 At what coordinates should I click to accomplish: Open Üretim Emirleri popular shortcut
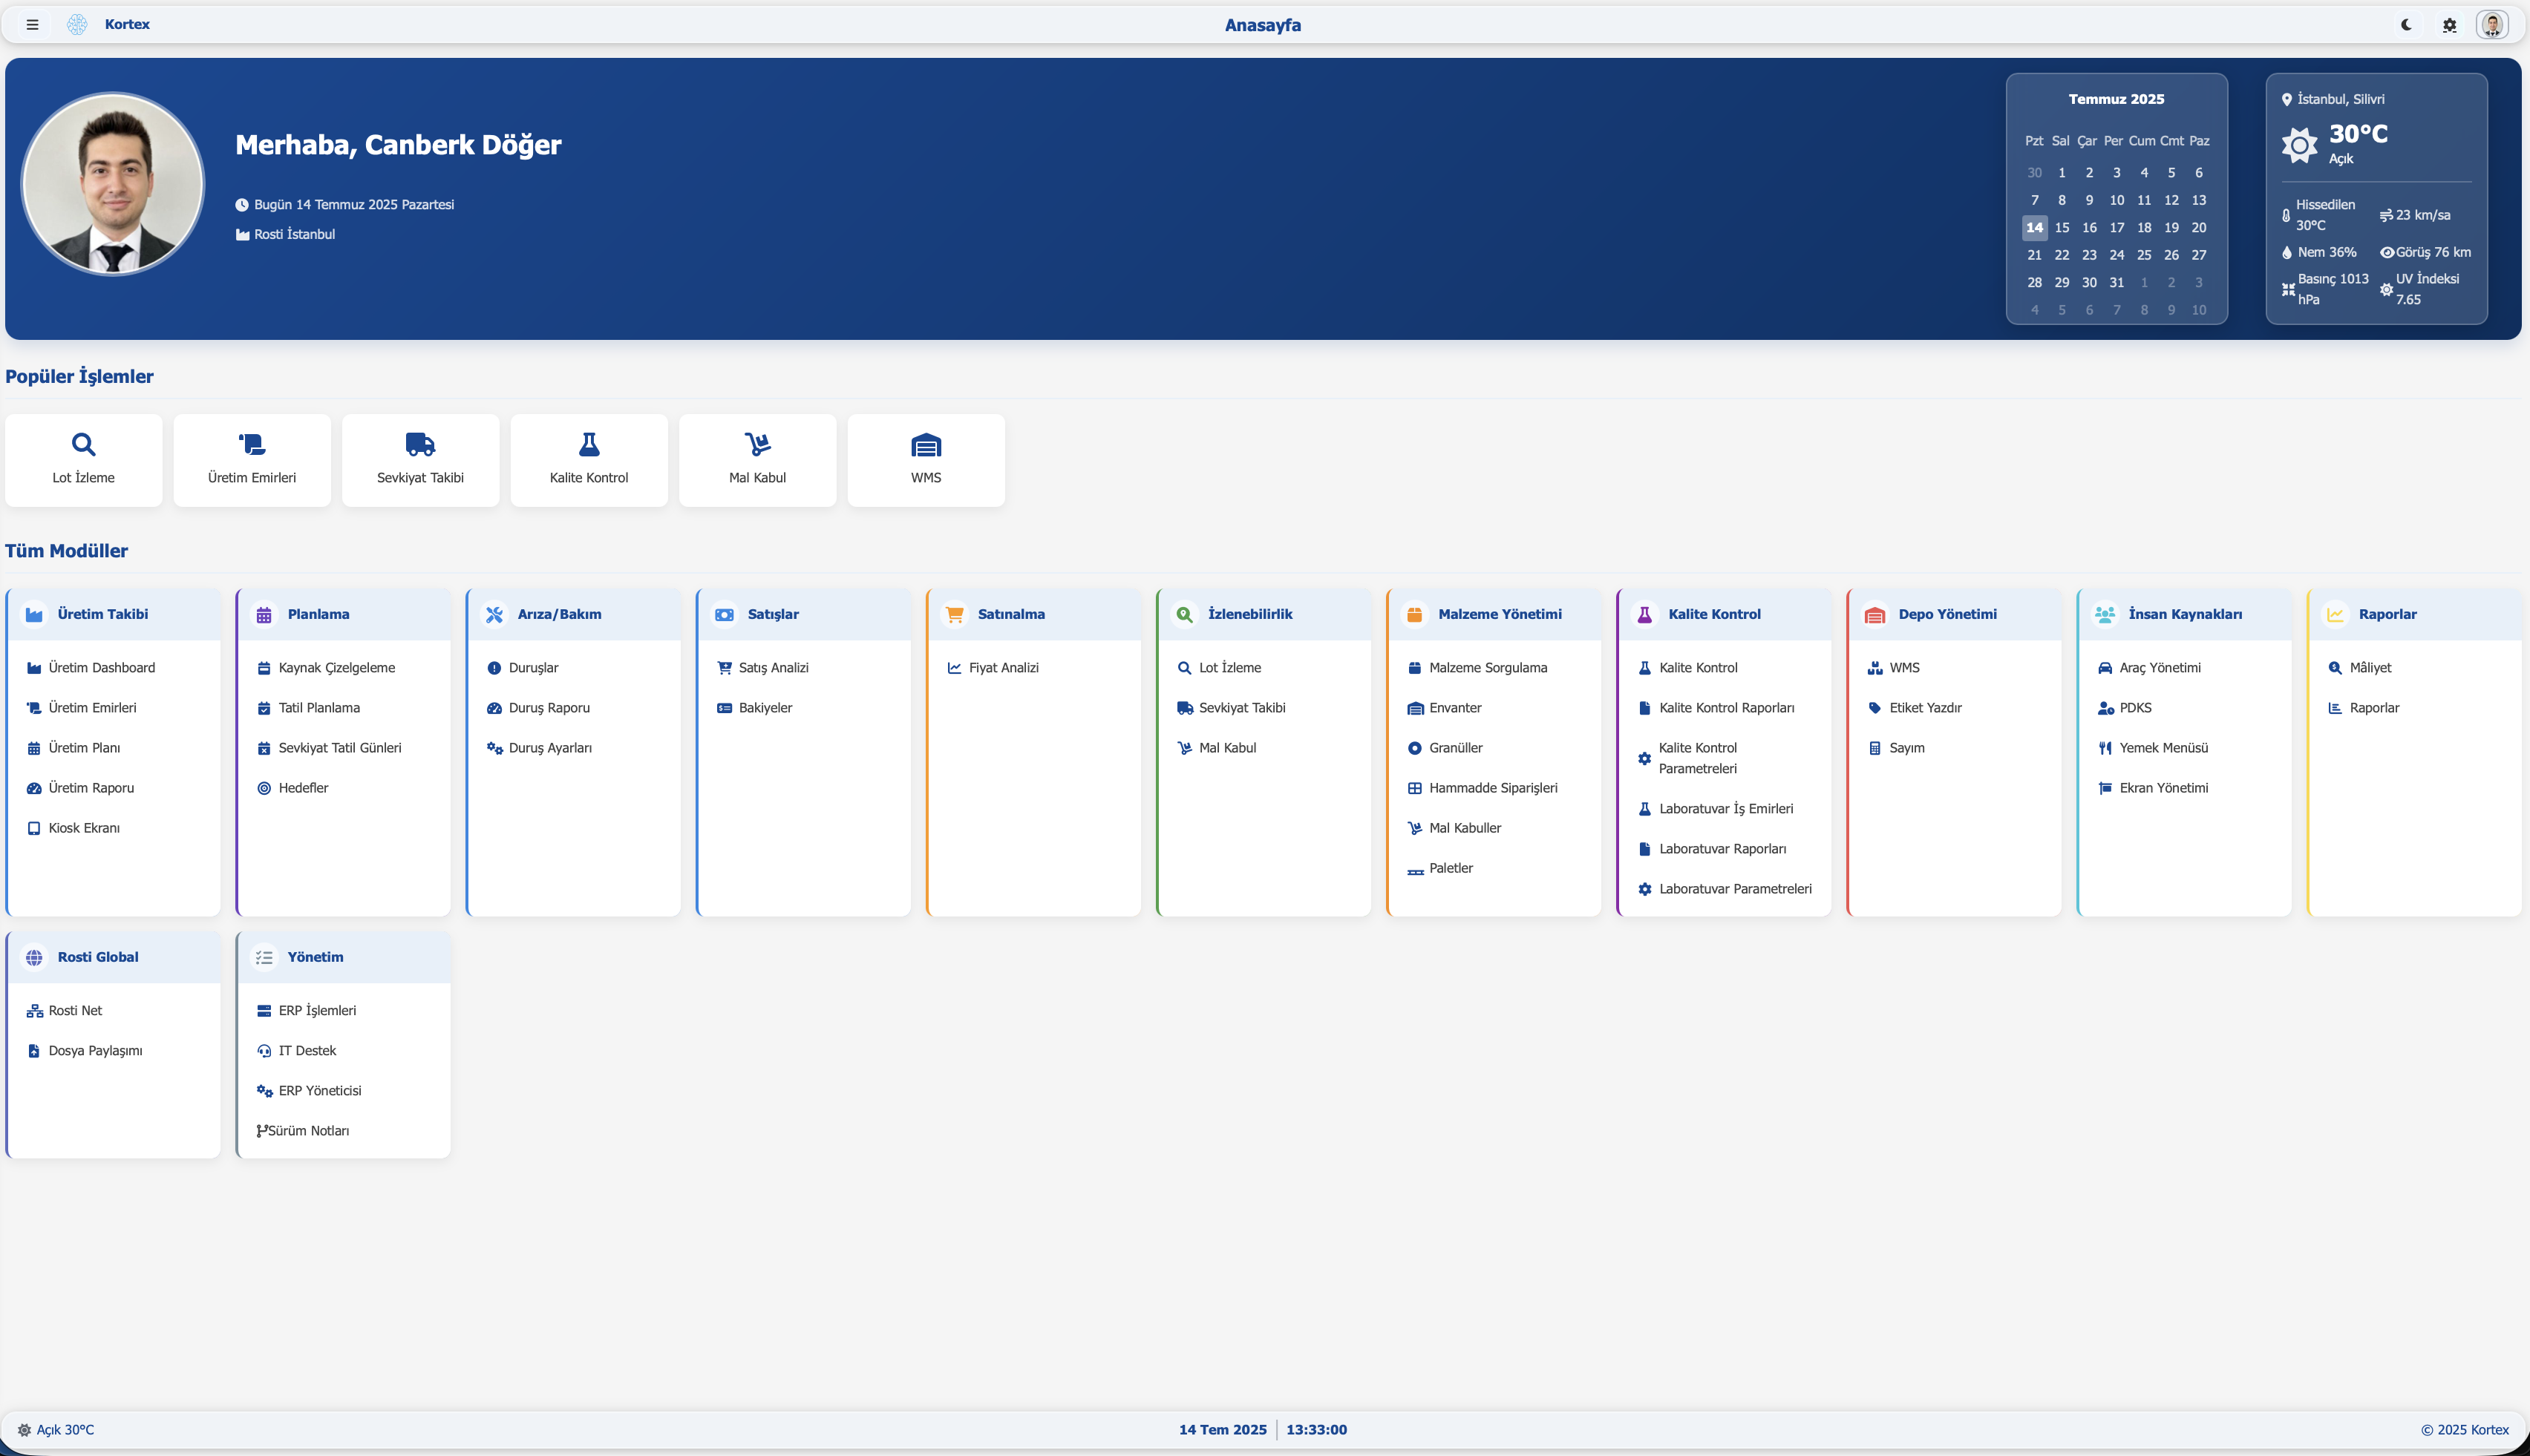[x=252, y=459]
